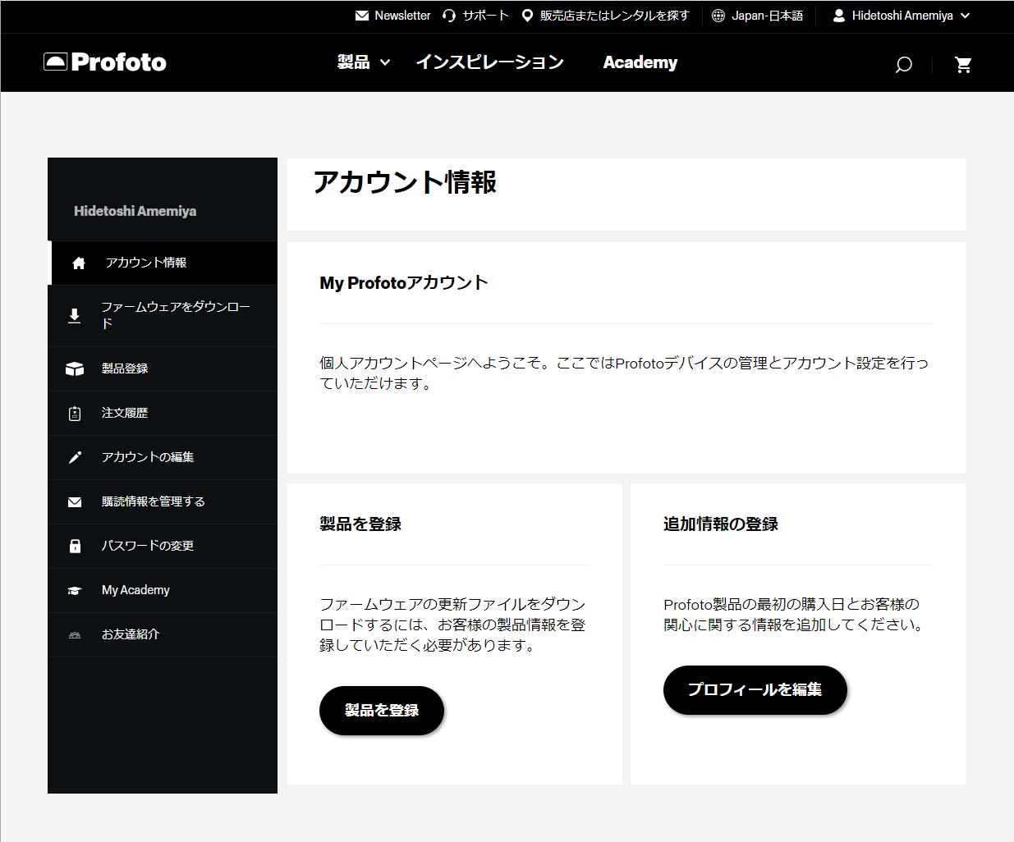Open the shopping cart icon
The height and width of the screenshot is (842, 1014).
pyautogui.click(x=964, y=65)
